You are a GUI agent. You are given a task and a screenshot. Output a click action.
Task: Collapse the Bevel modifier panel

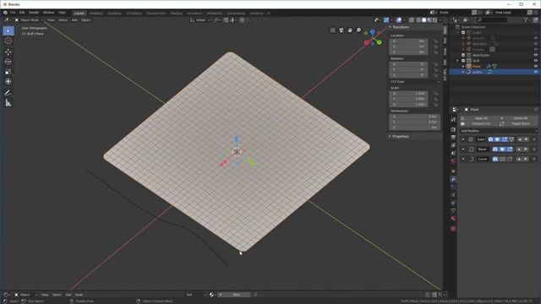463,149
